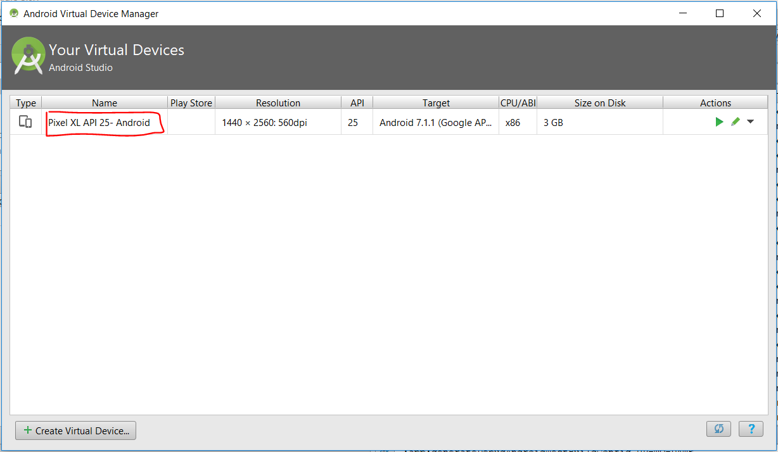The image size is (778, 452).
Task: Sort by the API column header
Action: tap(357, 103)
